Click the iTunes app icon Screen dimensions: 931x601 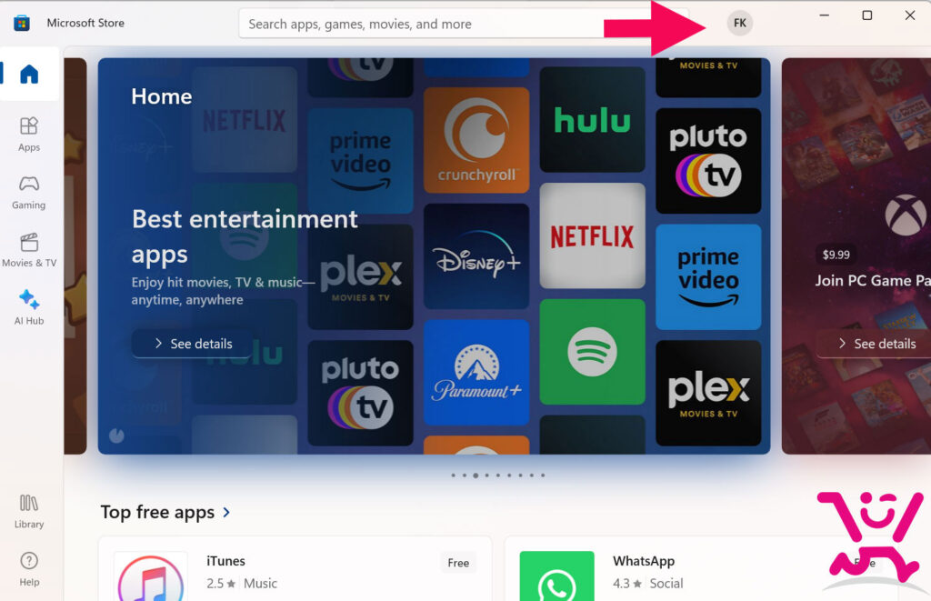(151, 576)
